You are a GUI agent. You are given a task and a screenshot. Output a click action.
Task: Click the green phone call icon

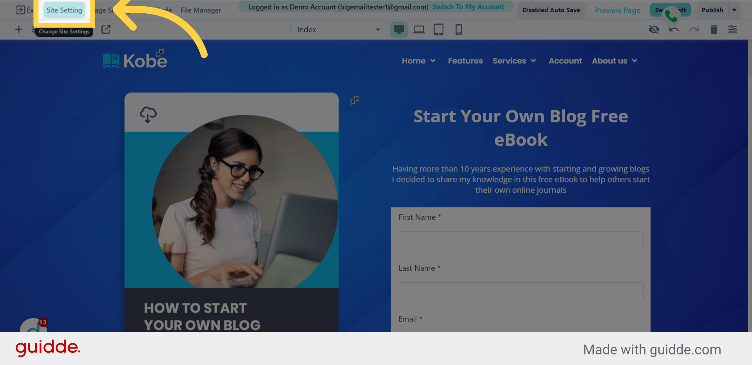click(671, 16)
